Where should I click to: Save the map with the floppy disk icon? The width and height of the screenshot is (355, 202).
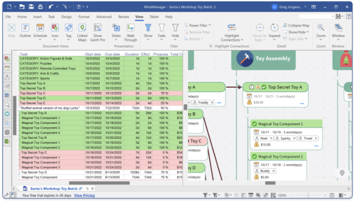point(31,7)
